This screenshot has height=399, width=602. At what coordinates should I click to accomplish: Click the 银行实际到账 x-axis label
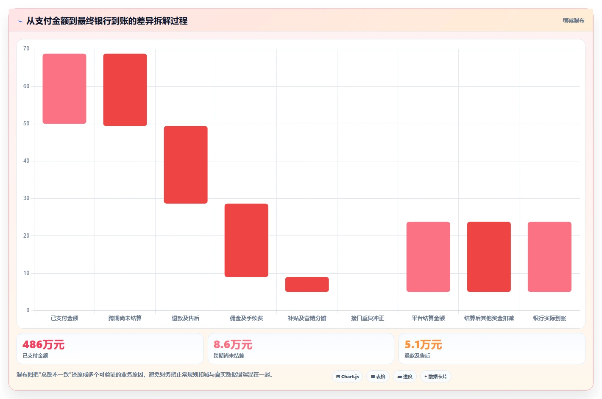549,318
